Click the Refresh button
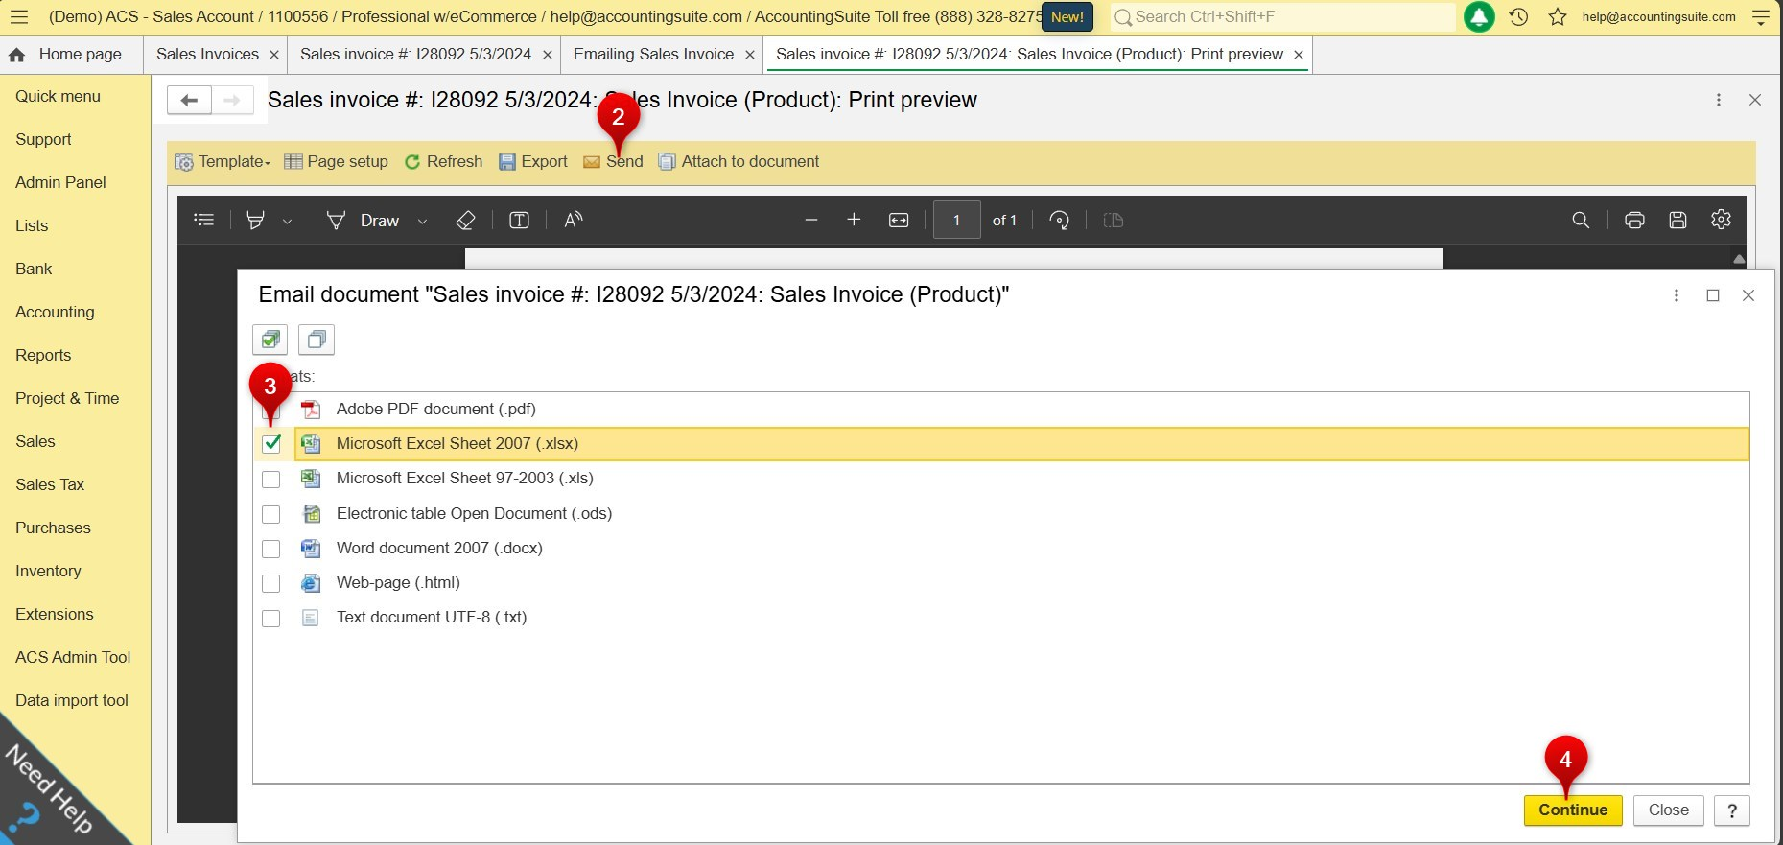The height and width of the screenshot is (845, 1783). point(443,161)
